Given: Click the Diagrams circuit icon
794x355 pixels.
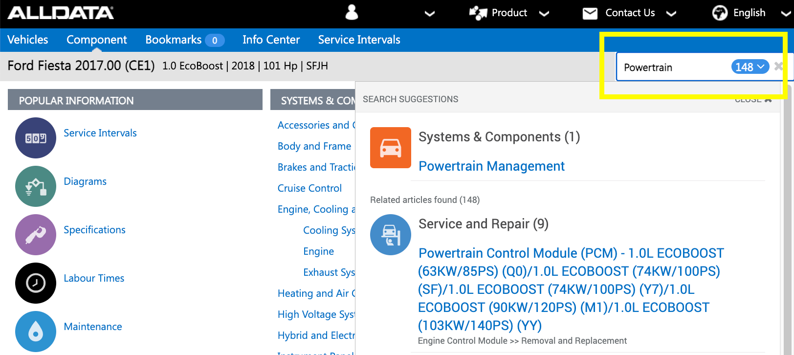Looking at the screenshot, I should (36, 186).
